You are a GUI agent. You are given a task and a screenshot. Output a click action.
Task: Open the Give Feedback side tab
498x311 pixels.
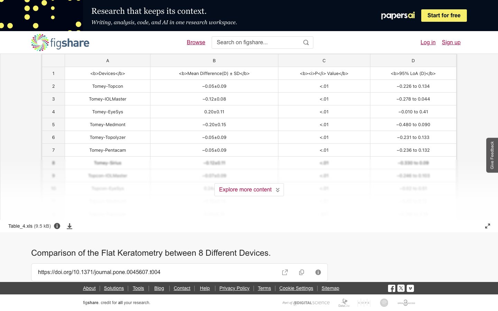492,155
